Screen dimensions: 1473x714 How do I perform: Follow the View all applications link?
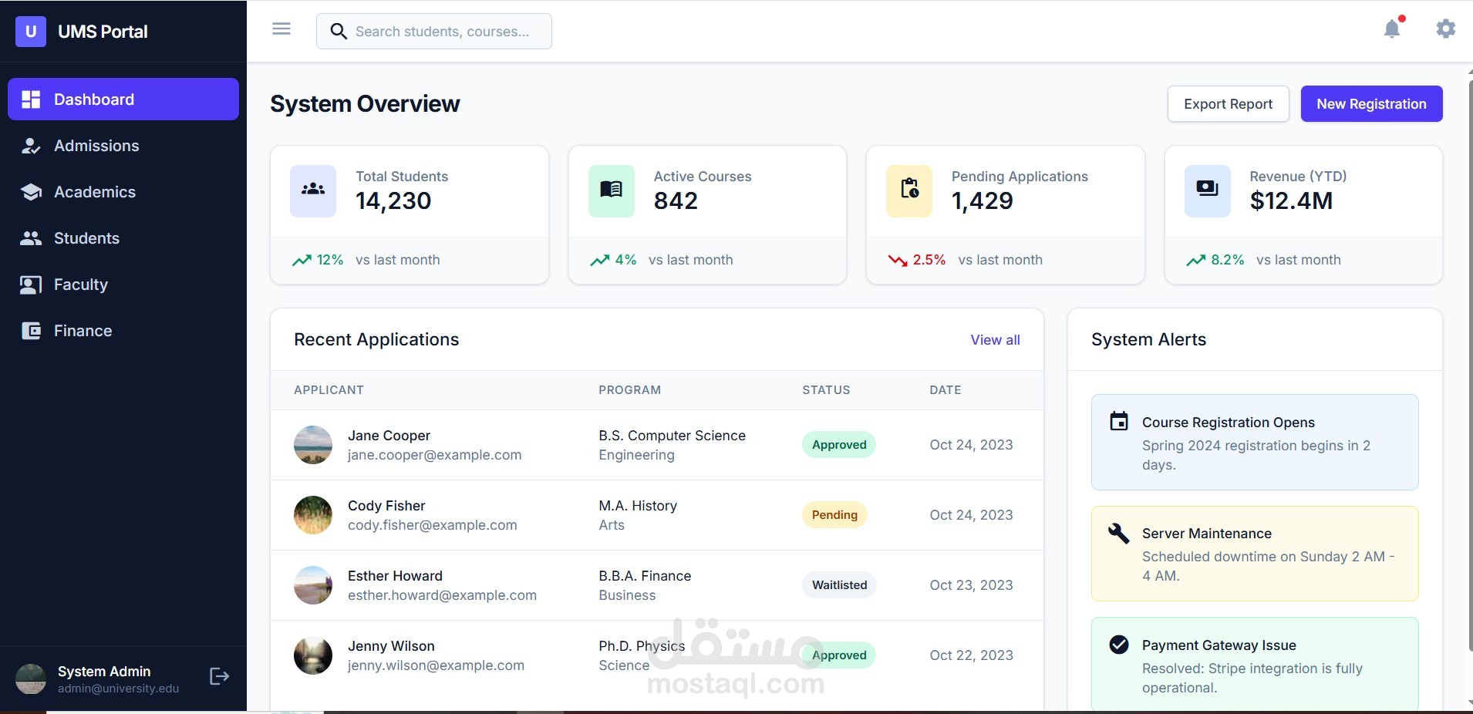pos(995,340)
